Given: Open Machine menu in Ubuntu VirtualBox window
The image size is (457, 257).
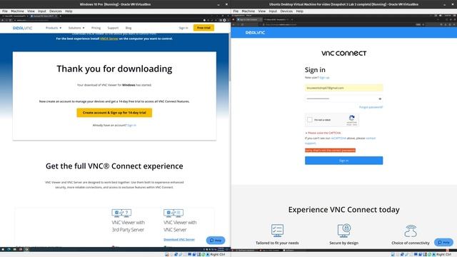Looking at the screenshot, I should [x=248, y=11].
